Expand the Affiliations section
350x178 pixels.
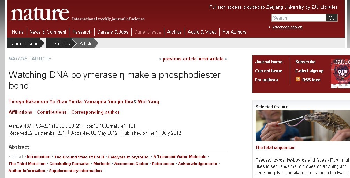(x=20, y=112)
